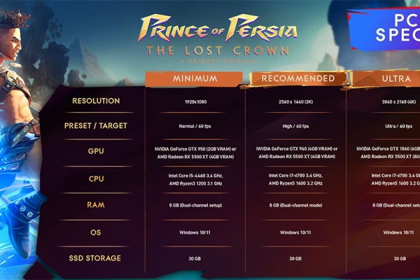Click the PC SPECS blue banner
Screen dimensions: 420x280
pos(384,29)
